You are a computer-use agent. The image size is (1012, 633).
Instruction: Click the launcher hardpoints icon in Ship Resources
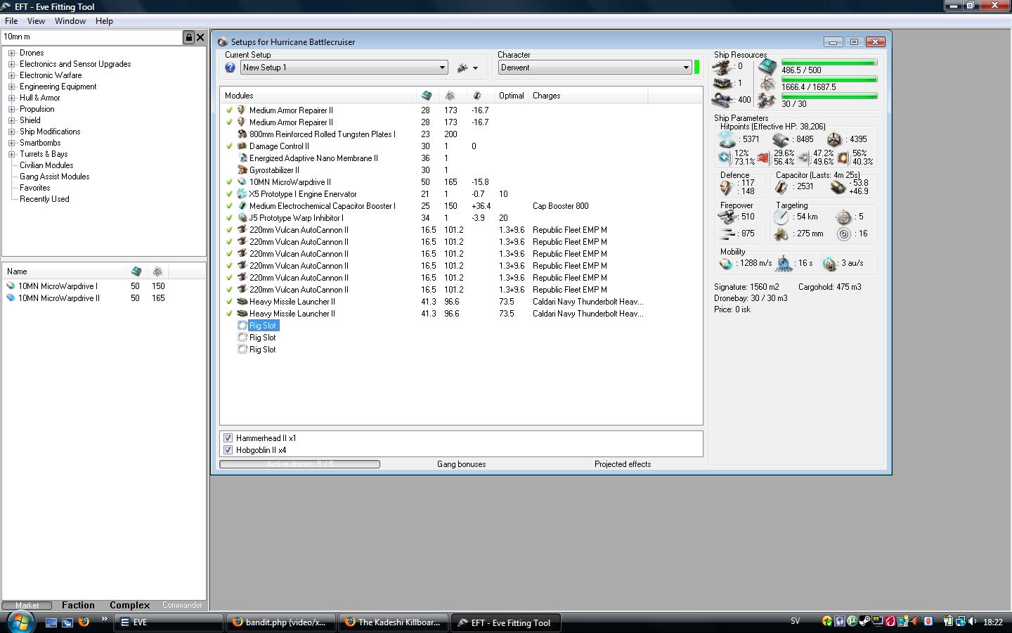722,83
